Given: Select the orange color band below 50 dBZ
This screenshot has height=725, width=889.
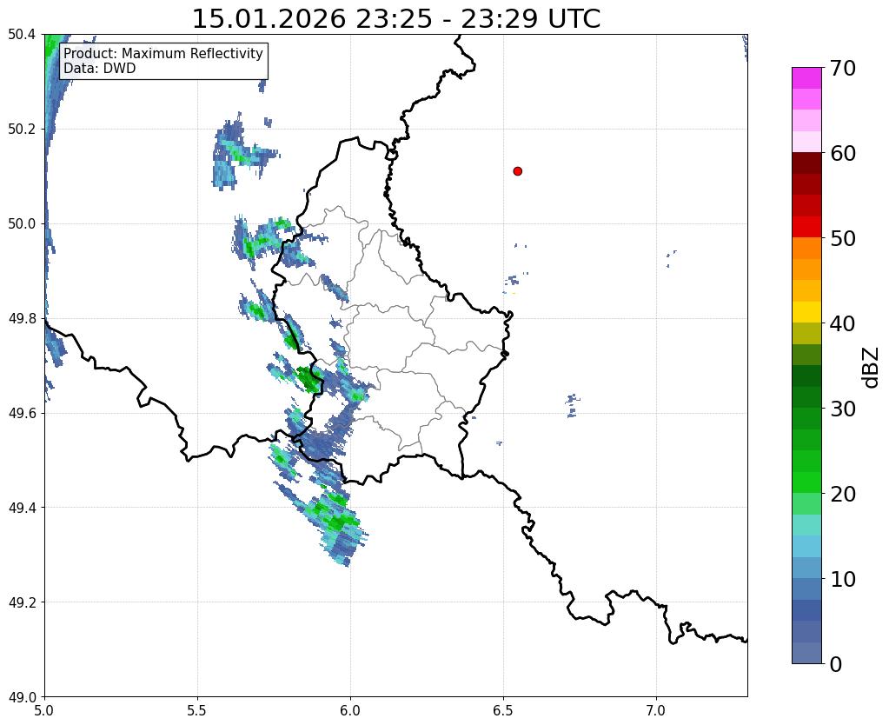Looking at the screenshot, I should [x=806, y=249].
